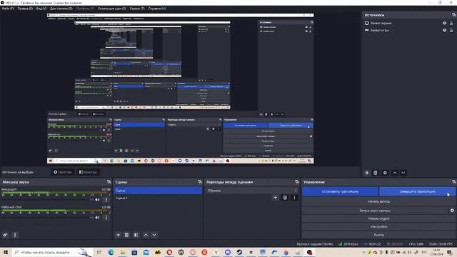Select the Захват экрана source row

pyautogui.click(x=409, y=23)
